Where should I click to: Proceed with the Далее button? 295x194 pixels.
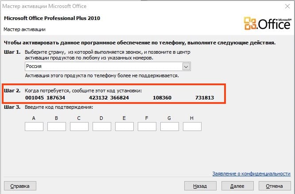(237, 186)
